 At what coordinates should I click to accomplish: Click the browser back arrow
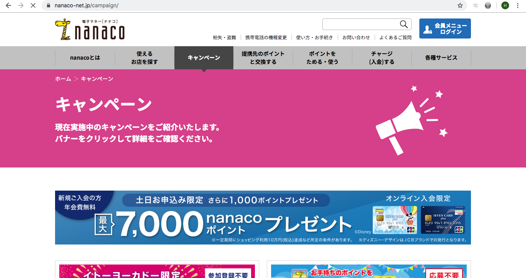(x=8, y=5)
